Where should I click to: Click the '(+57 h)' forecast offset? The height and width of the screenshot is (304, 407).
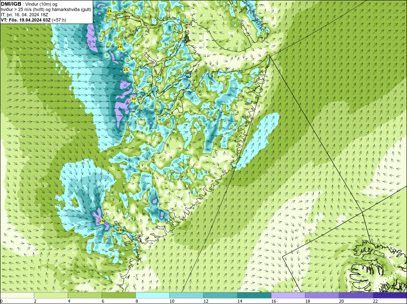click(x=59, y=20)
